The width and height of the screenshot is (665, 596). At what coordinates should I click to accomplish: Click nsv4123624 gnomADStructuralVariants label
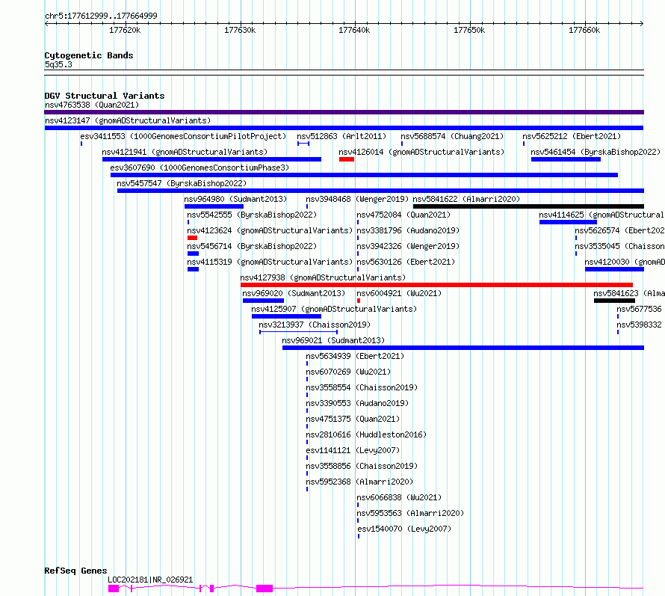270,230
